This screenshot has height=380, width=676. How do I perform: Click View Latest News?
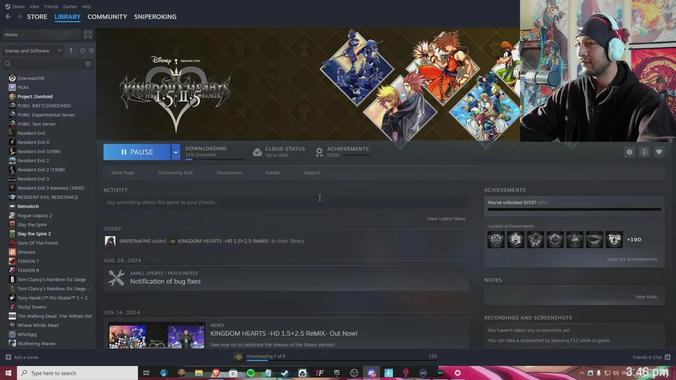446,218
